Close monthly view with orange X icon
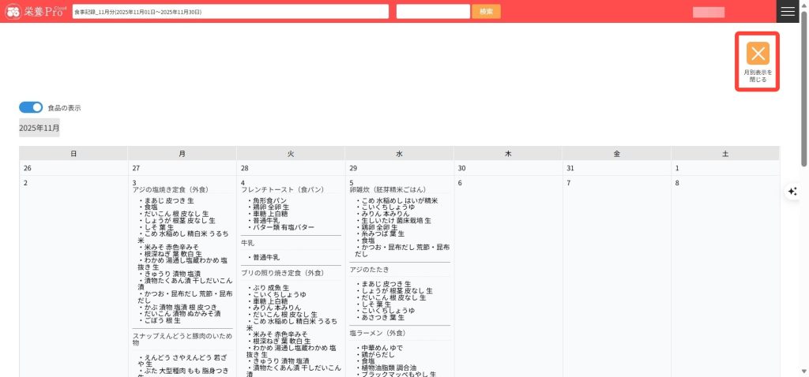809x377 pixels. tap(758, 54)
